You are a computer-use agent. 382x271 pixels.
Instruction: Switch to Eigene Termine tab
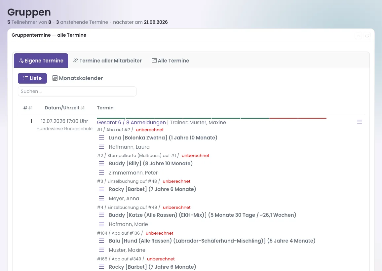[41, 61]
